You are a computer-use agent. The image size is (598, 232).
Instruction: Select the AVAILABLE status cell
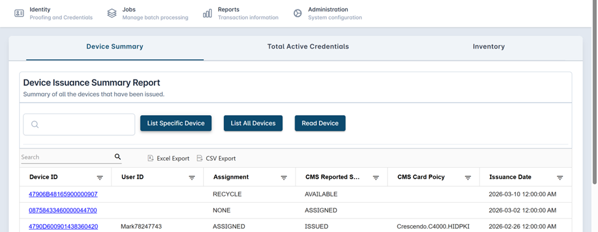click(x=321, y=194)
